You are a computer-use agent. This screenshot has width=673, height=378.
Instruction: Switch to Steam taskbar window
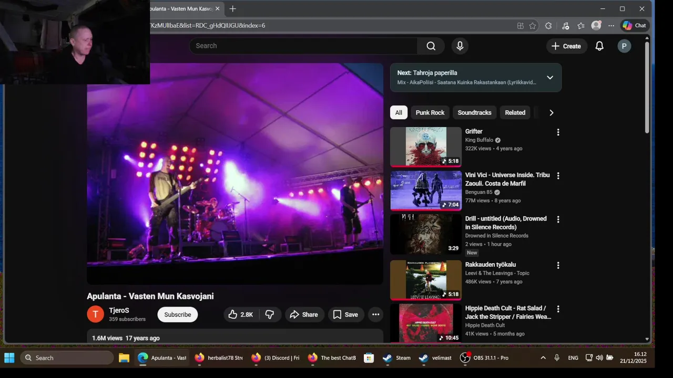pyautogui.click(x=397, y=358)
